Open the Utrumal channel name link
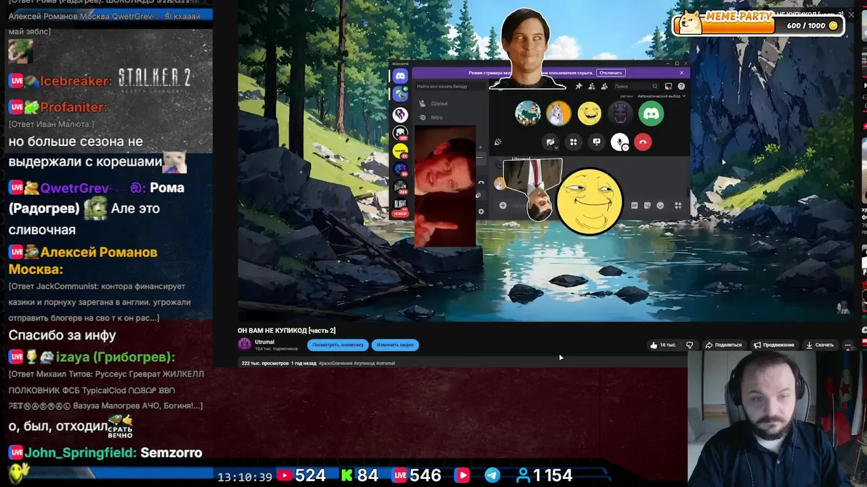 [x=264, y=342]
